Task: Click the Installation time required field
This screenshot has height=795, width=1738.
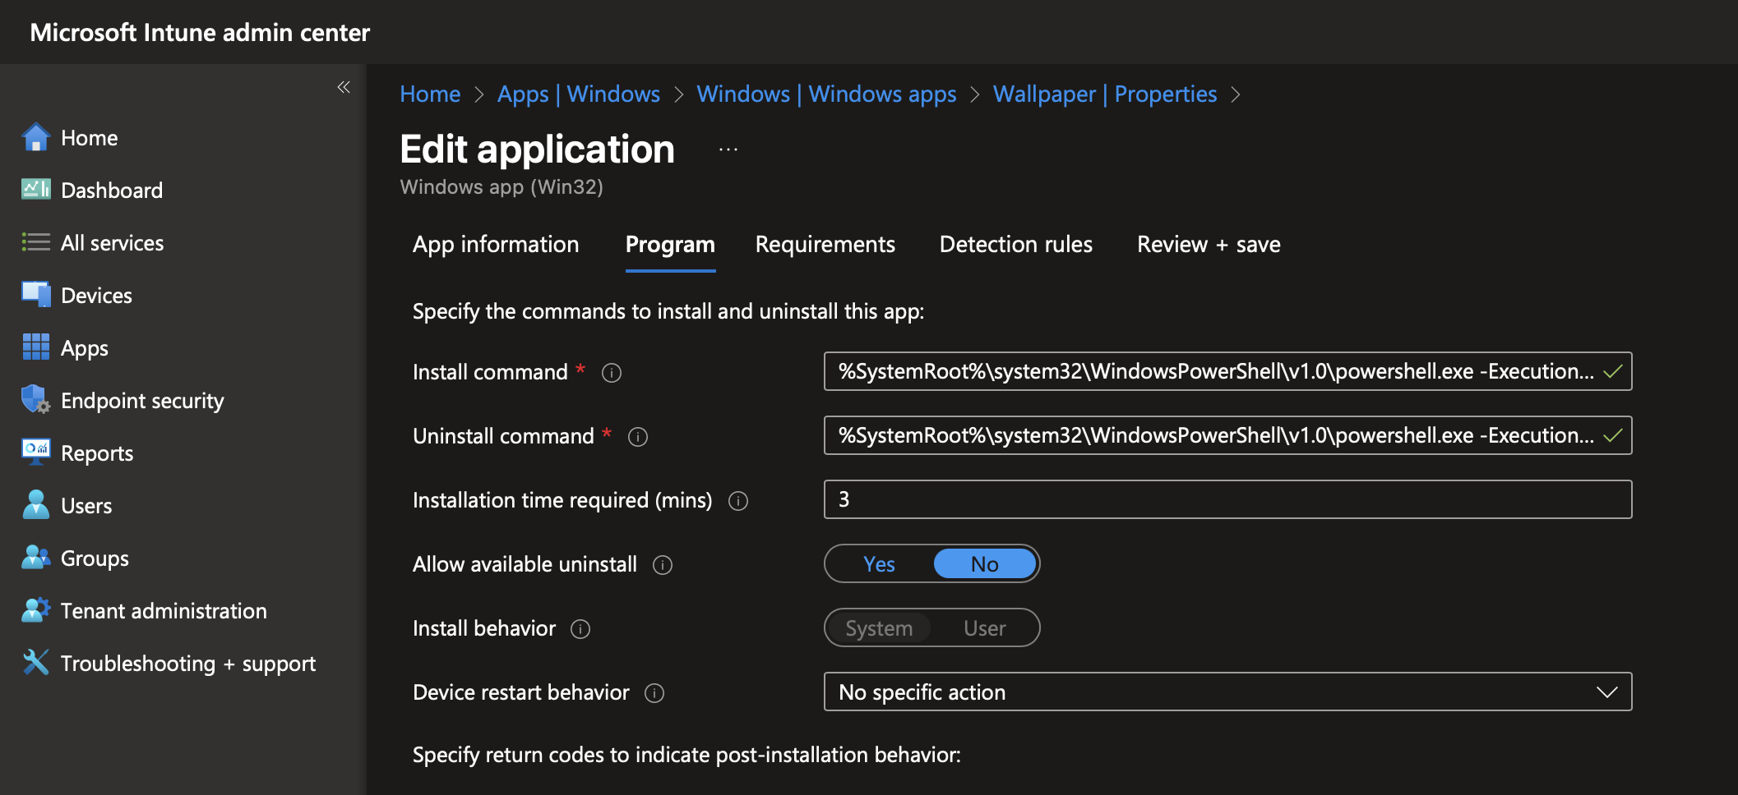Action: coord(1227,499)
